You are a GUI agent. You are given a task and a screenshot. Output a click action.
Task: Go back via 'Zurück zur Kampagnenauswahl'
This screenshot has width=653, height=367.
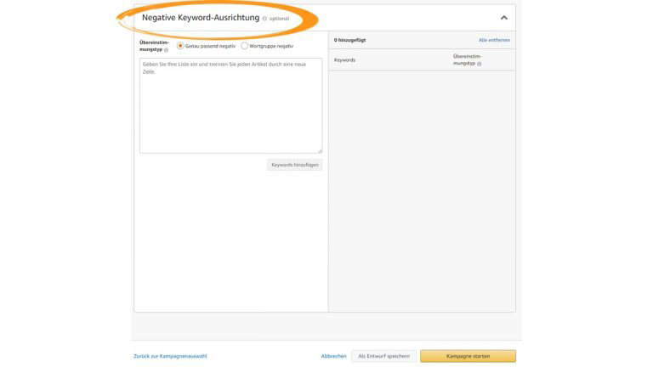click(170, 356)
